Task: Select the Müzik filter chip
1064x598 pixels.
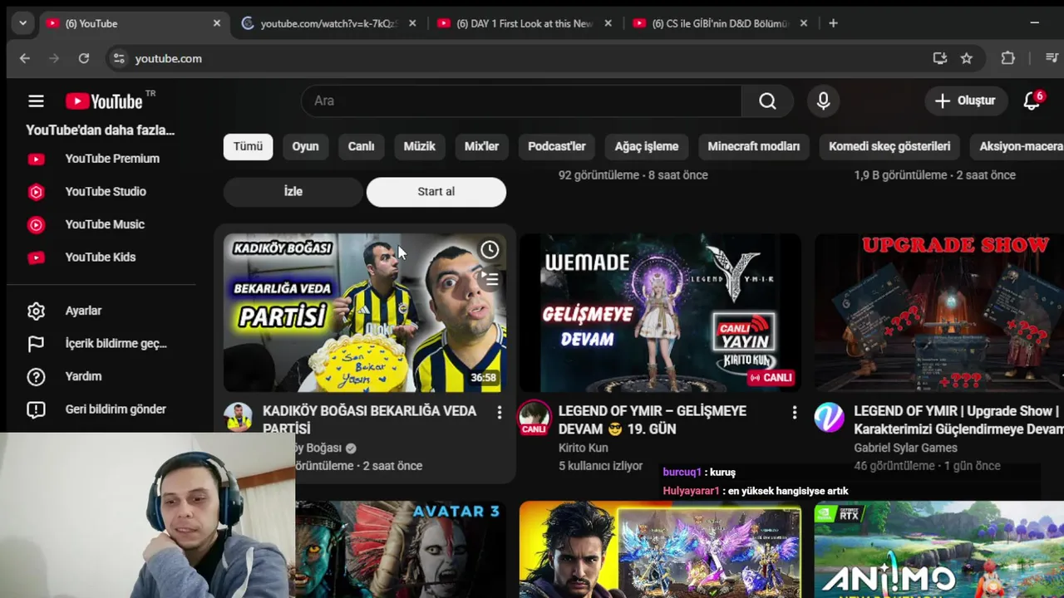Action: [419, 146]
